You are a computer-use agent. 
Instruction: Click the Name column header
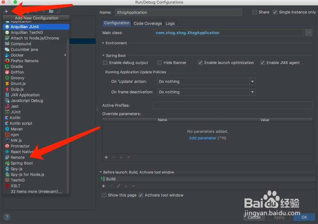(162, 120)
